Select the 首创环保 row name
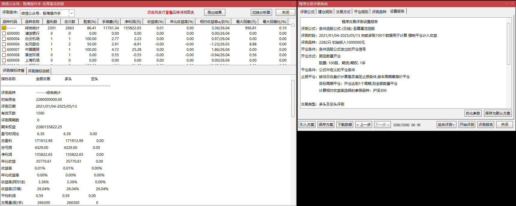This screenshot has height=206, width=516. (x=32, y=55)
